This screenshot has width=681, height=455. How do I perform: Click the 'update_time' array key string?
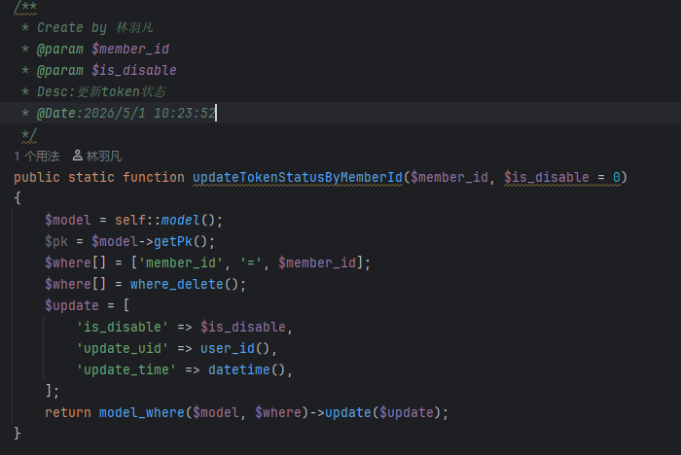(125, 369)
